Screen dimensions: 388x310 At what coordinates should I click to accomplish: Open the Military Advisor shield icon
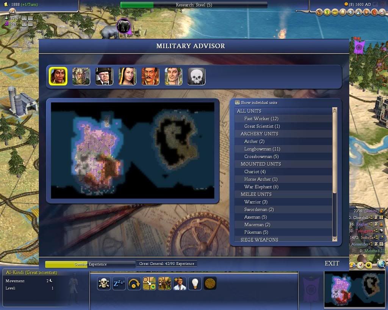[351, 12]
